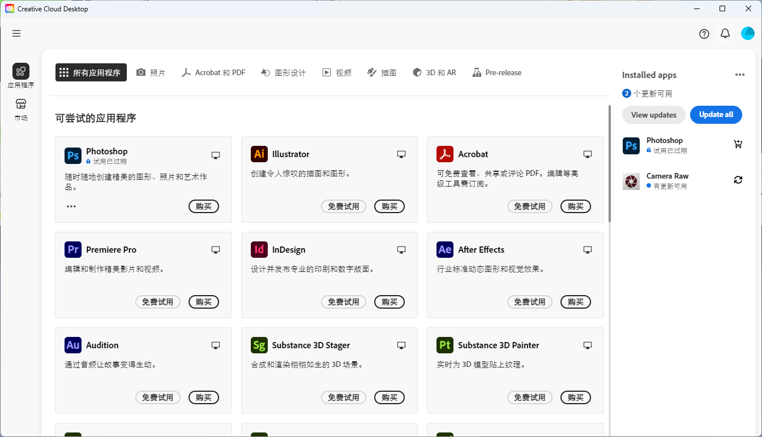Click the Photoshop icon in Installed apps
Screen dimensions: 762x437
[631, 146]
